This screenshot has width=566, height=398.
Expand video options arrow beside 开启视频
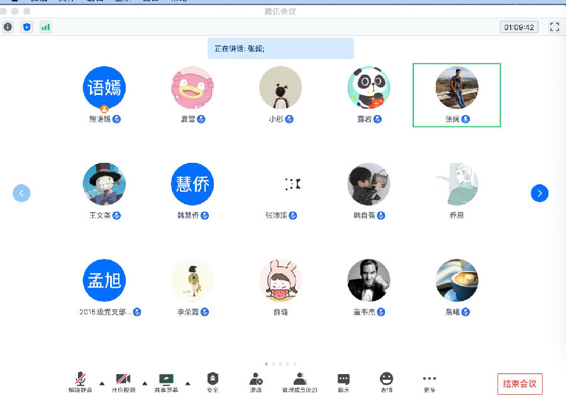click(144, 383)
